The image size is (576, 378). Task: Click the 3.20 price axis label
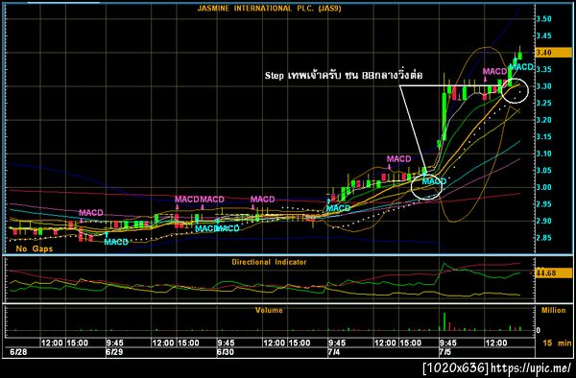pyautogui.click(x=543, y=120)
